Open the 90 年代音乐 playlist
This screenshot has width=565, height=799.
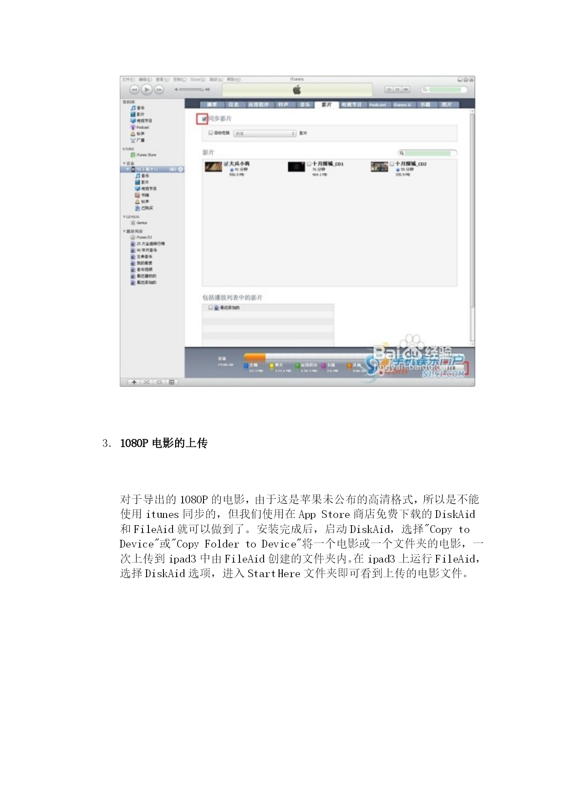click(x=144, y=250)
